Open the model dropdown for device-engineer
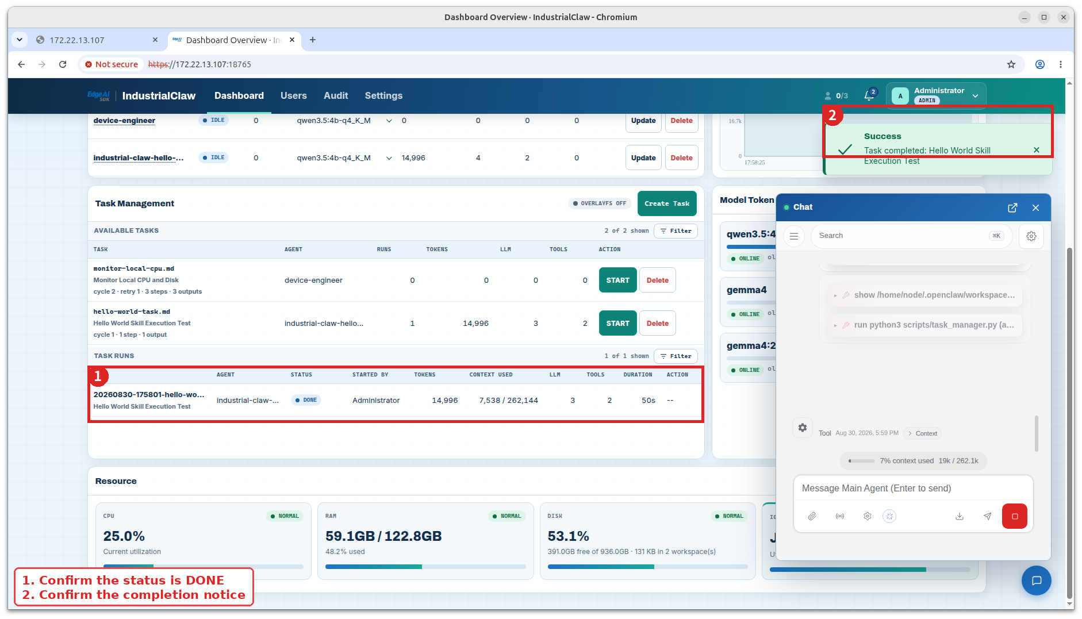 tap(389, 121)
